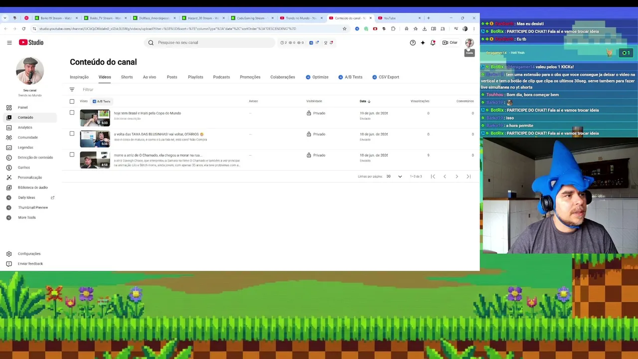The image size is (638, 359).
Task: Click the CSV Export button
Action: pos(385,77)
